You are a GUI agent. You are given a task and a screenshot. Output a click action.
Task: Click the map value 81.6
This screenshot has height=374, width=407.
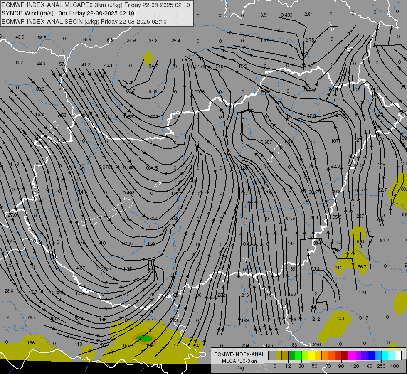click(x=291, y=218)
